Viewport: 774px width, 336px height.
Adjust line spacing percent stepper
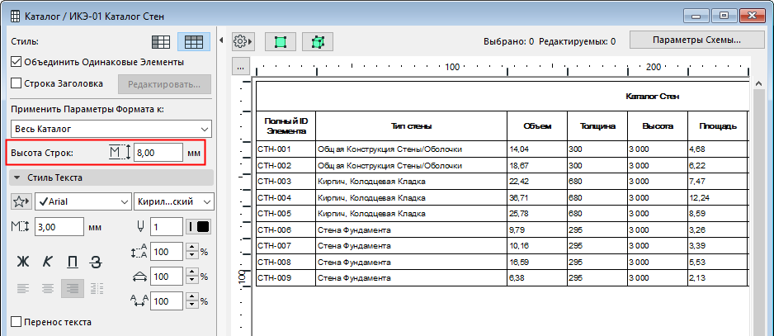point(193,252)
